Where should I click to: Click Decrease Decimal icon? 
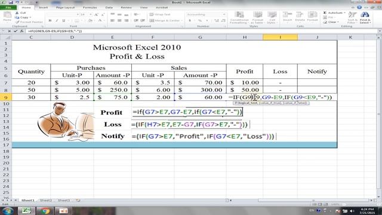(x=223, y=21)
